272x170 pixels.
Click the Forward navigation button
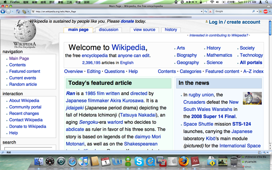pyautogui.click(x=8, y=11)
